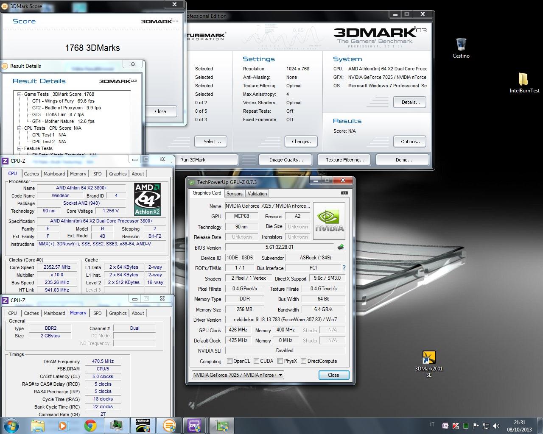This screenshot has height=434, width=543.
Task: Open the GPU selection dropdown in GPU-Z
Action: click(x=238, y=375)
